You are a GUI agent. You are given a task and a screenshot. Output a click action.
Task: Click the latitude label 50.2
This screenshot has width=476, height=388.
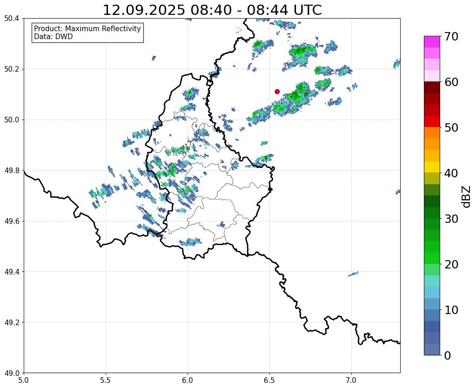(x=12, y=69)
